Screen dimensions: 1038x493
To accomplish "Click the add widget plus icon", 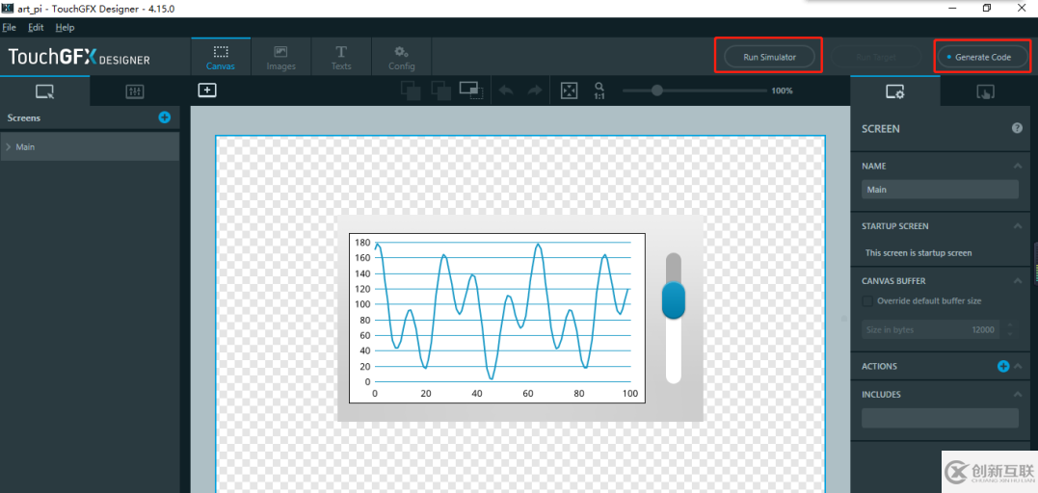I will click(207, 90).
